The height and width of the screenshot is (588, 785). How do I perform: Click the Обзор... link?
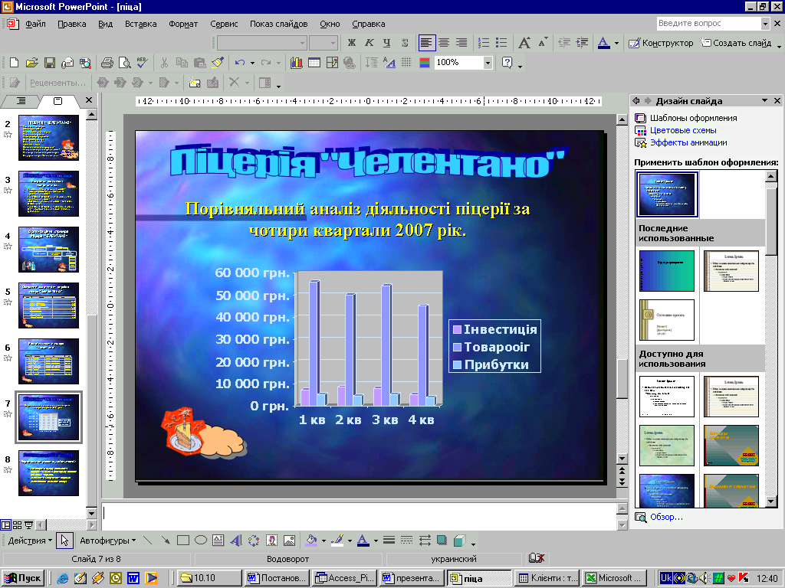point(666,517)
